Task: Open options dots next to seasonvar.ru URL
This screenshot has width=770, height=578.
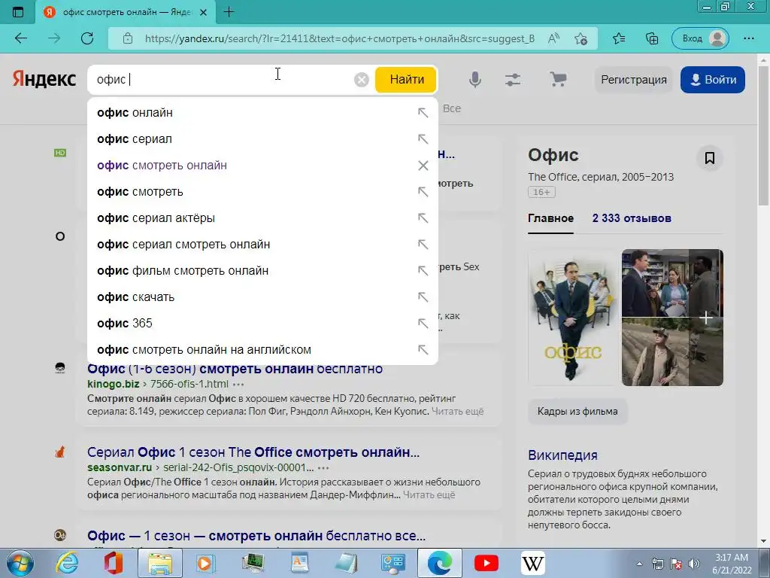Action: (x=323, y=468)
